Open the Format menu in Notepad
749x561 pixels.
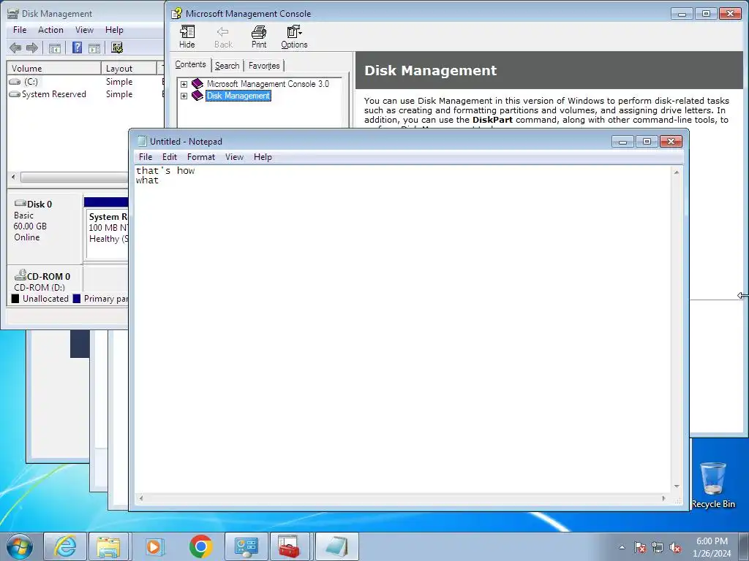click(201, 157)
